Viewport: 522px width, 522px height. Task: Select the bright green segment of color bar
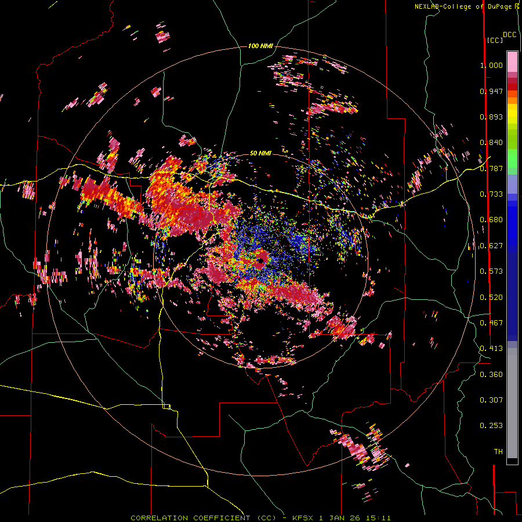click(x=512, y=158)
